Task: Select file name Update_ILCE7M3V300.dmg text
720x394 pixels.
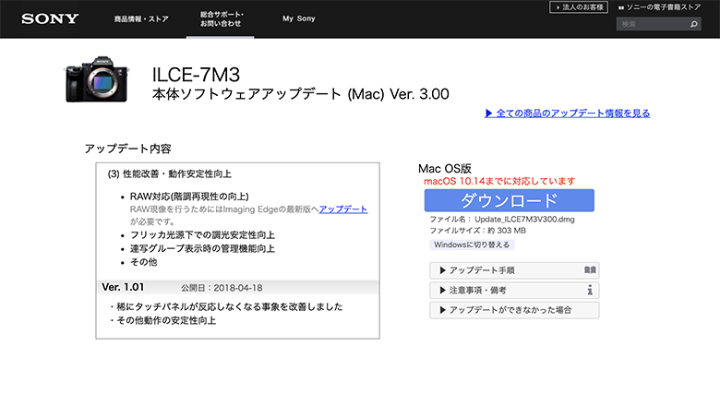Action: click(524, 220)
